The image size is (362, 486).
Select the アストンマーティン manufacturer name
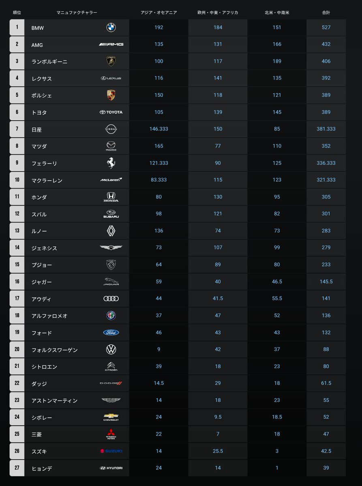pos(55,401)
